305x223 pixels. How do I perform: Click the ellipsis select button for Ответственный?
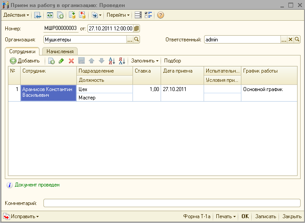284,40
